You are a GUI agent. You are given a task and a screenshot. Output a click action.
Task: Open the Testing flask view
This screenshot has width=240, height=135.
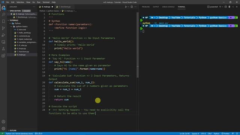3,49
